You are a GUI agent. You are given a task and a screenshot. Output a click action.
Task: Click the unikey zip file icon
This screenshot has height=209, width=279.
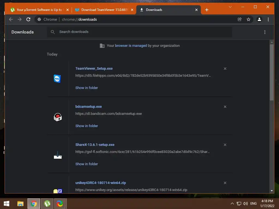pos(58,191)
